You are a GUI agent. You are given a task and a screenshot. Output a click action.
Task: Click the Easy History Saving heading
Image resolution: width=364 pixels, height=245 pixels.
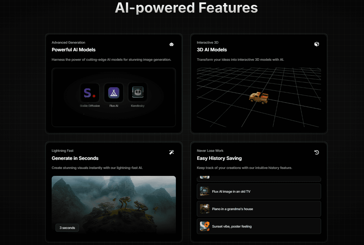219,158
